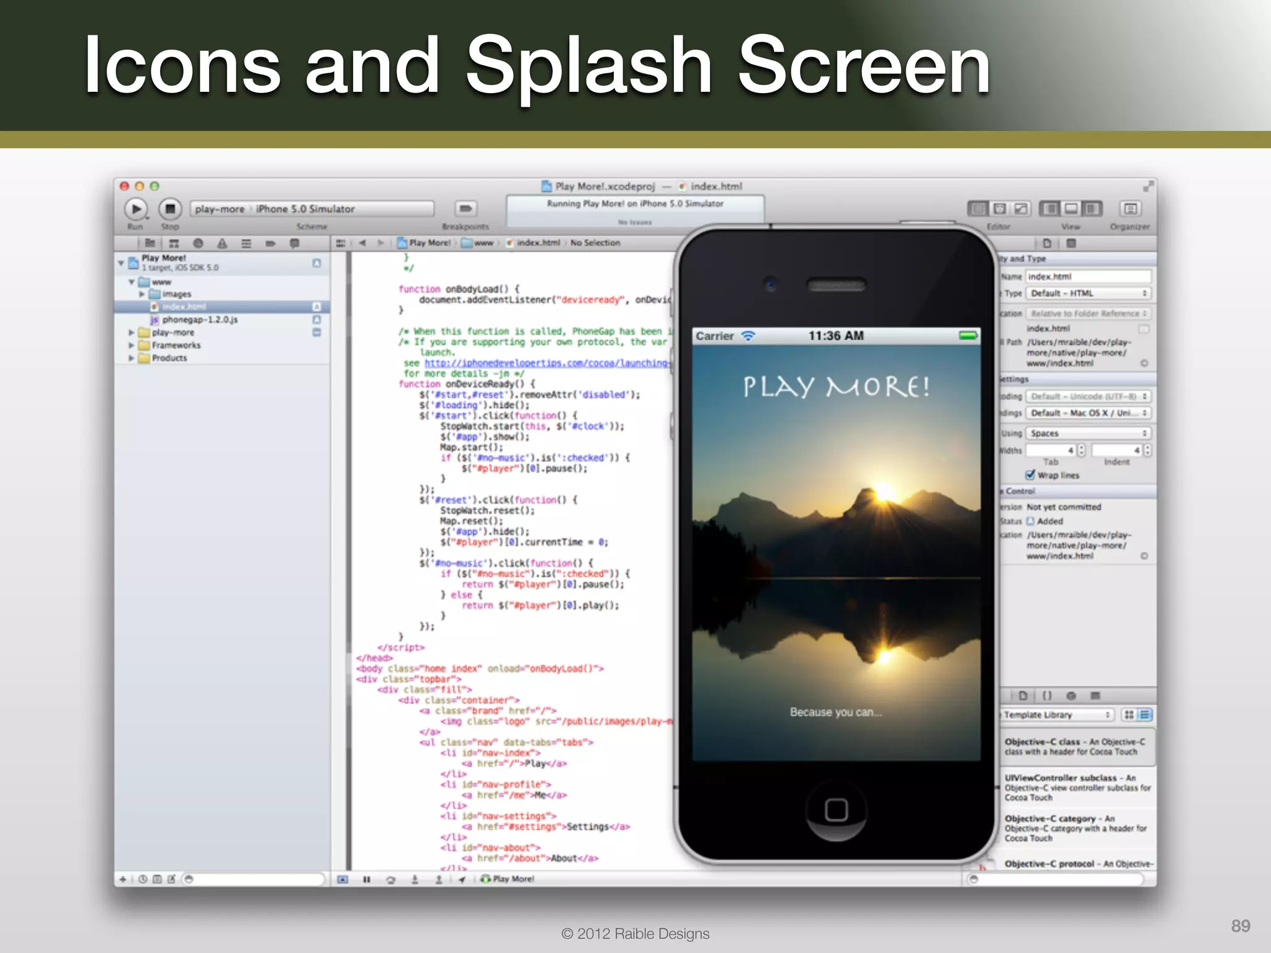Toggle the Navigator pane view button
Screen dimensions: 1271x953
[1050, 209]
